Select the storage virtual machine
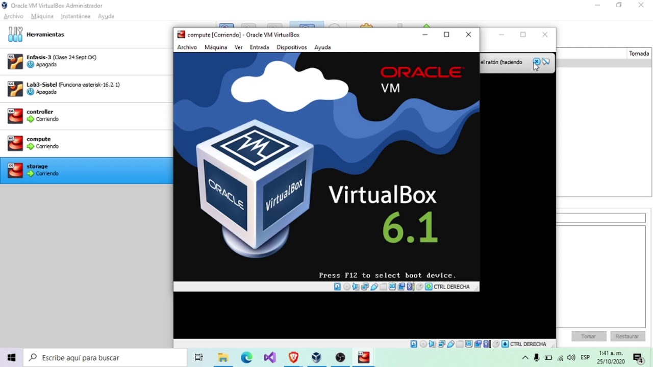This screenshot has height=367, width=653. point(87,170)
